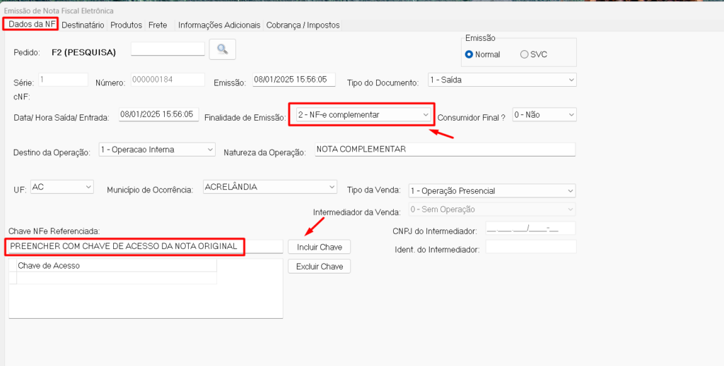Viewport: 724px width, 366px height.
Task: Click the Incluir Chave button
Action: [x=320, y=247]
